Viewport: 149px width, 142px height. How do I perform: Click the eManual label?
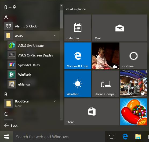coord(24,84)
